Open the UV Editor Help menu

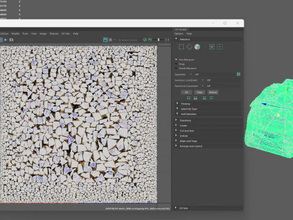(76, 34)
